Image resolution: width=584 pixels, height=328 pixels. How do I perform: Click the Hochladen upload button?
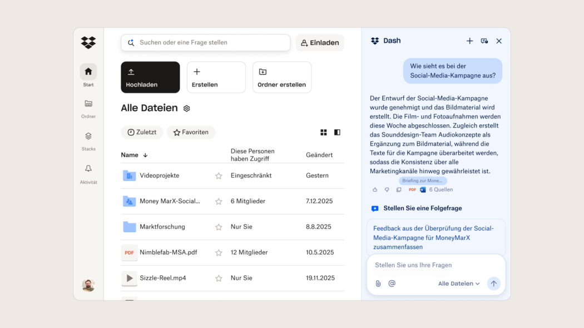[150, 77]
